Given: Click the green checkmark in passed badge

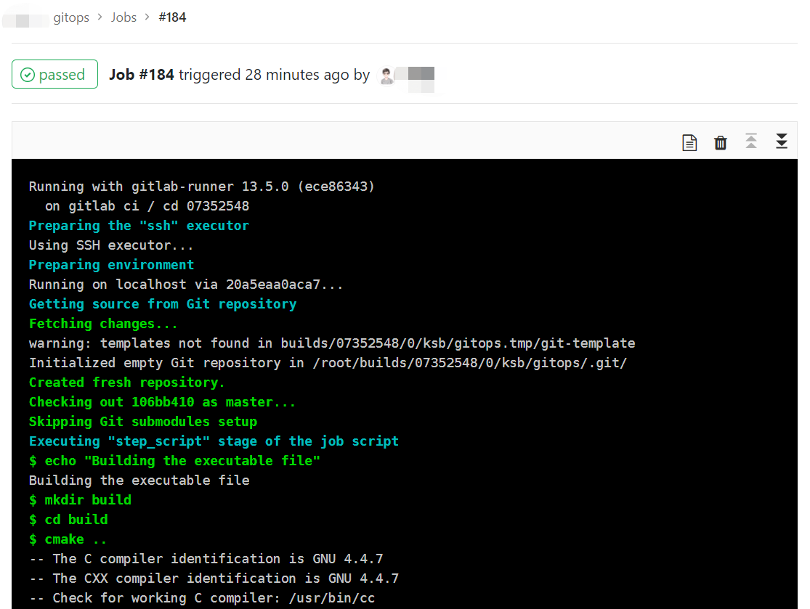Looking at the screenshot, I should tap(28, 75).
